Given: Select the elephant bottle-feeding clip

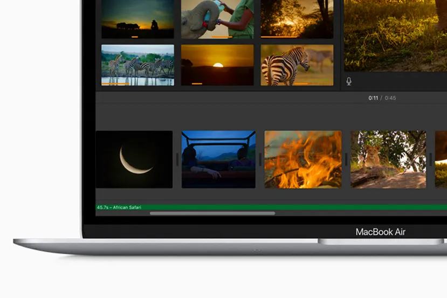Looking at the screenshot, I should tap(217, 19).
